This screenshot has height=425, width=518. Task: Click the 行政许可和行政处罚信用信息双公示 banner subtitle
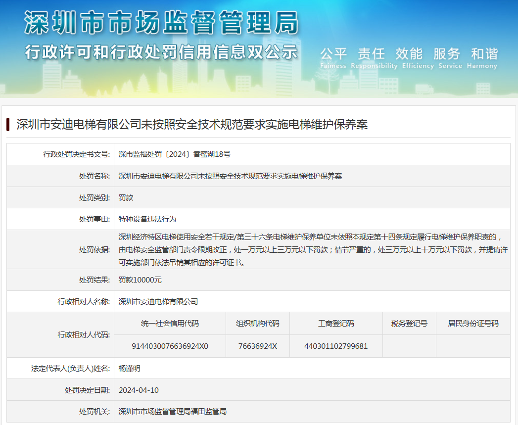coord(162,51)
